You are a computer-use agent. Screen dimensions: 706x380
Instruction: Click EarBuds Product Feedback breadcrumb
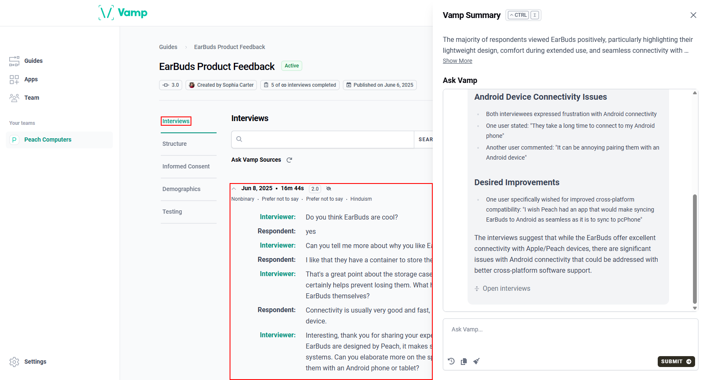pyautogui.click(x=230, y=47)
